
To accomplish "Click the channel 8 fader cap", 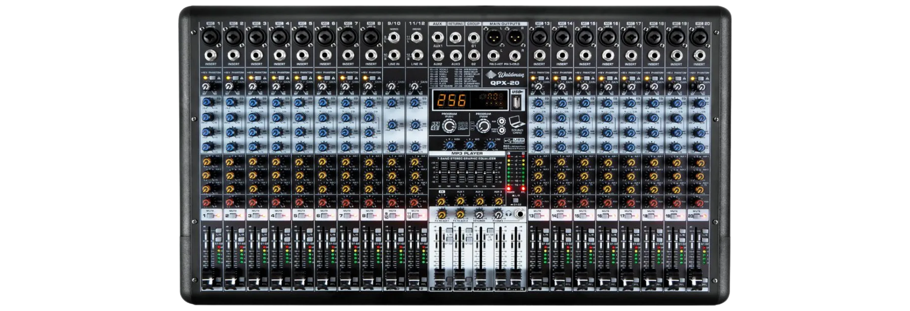I will tap(368, 279).
